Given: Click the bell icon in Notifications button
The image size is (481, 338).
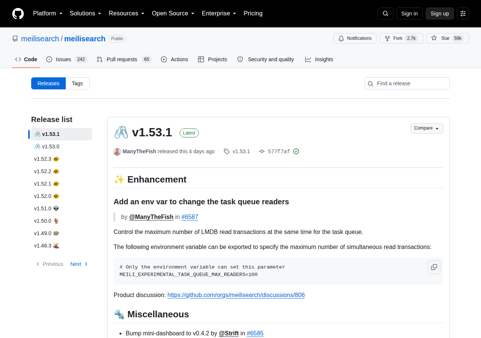Looking at the screenshot, I should [341, 38].
